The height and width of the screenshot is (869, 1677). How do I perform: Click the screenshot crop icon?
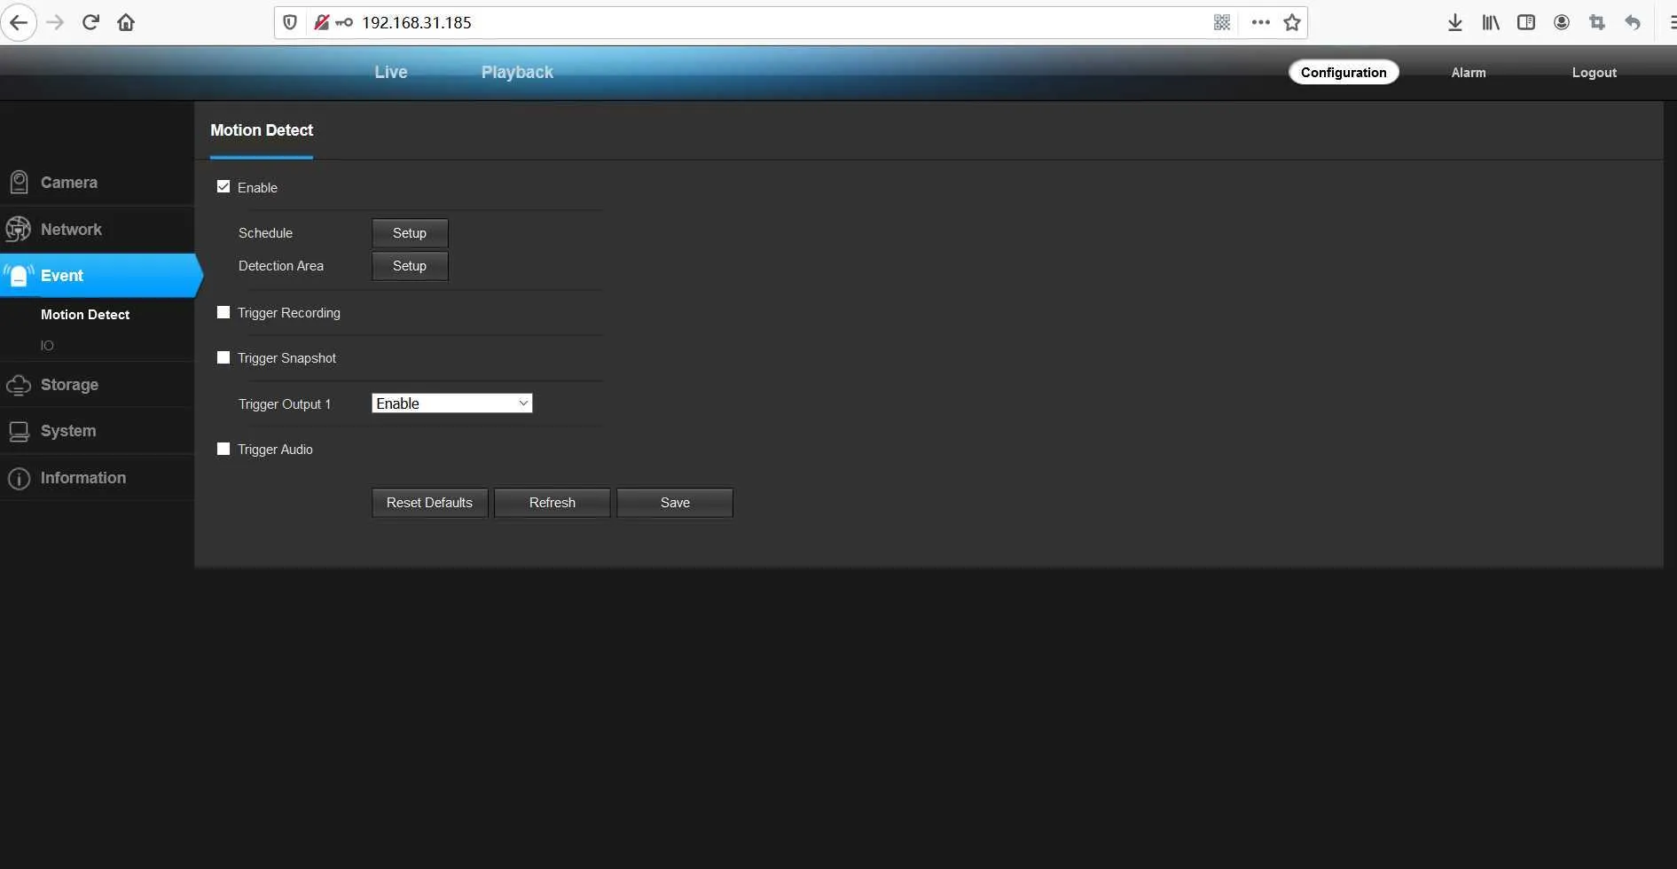1597,22
